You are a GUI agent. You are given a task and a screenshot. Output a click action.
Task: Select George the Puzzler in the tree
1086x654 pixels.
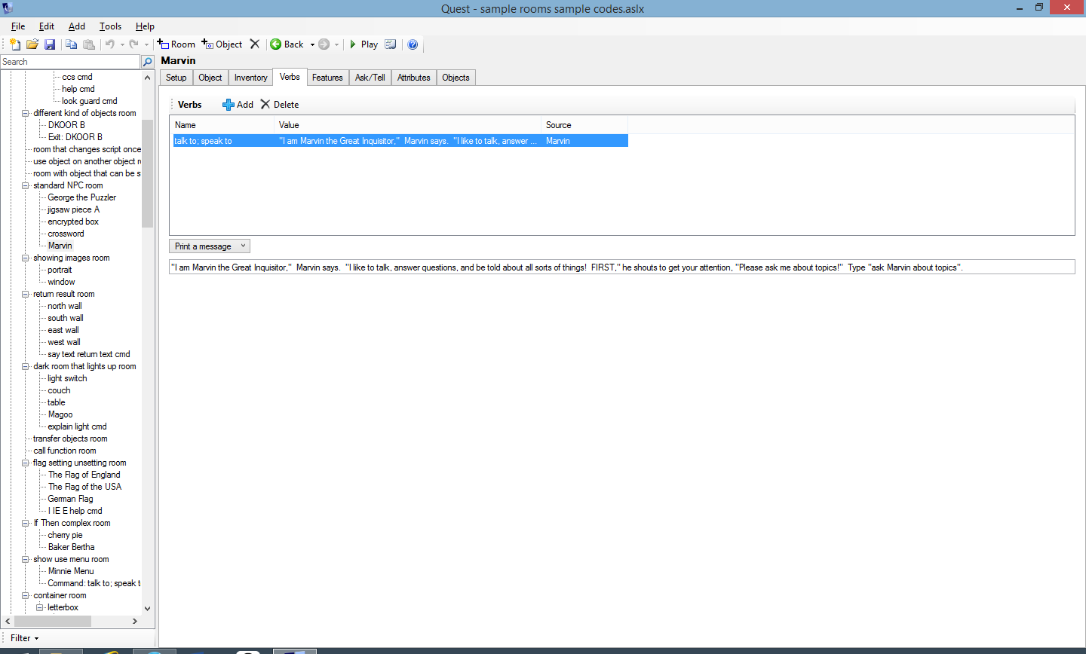(81, 197)
